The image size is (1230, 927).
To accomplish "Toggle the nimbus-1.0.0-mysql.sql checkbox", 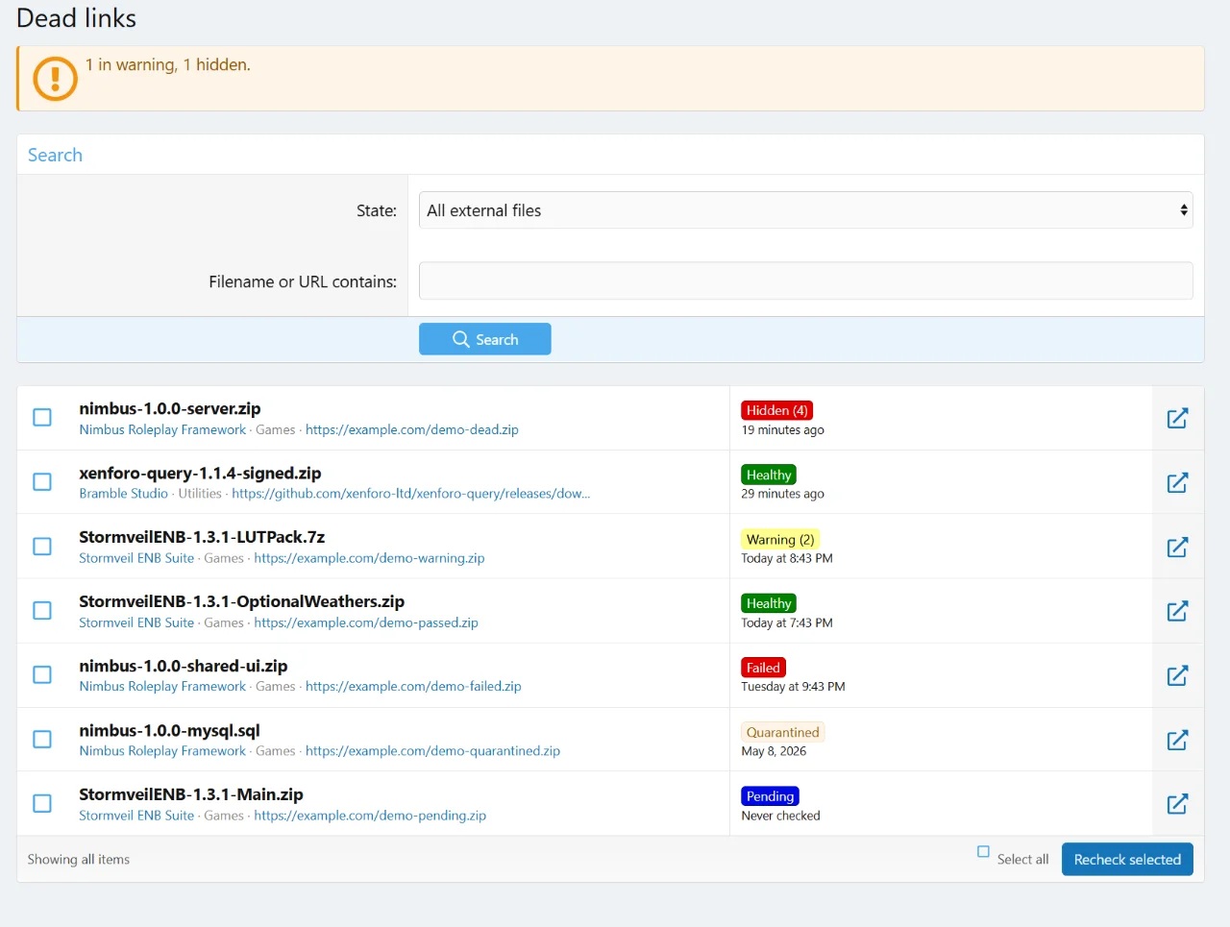I will [42, 739].
